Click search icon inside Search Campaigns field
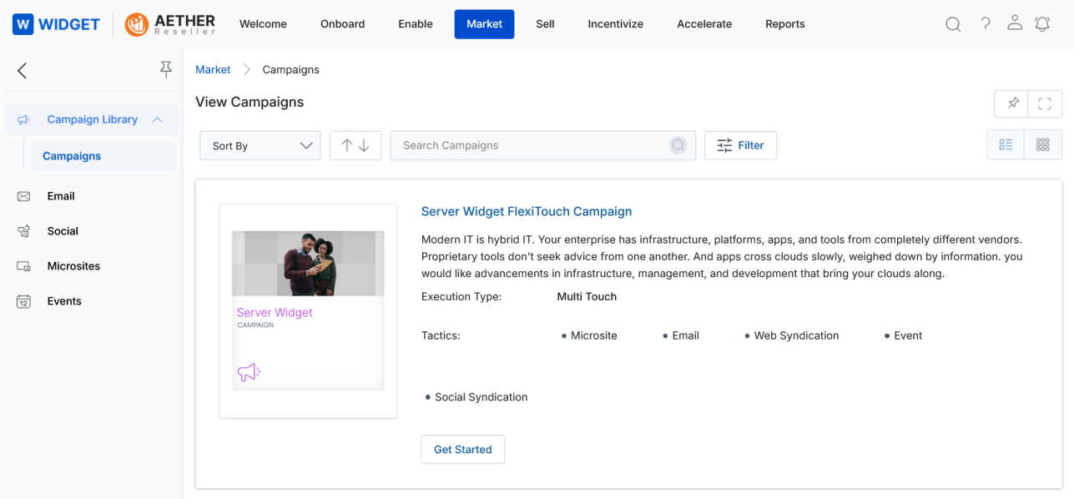The image size is (1074, 499). 678,145
